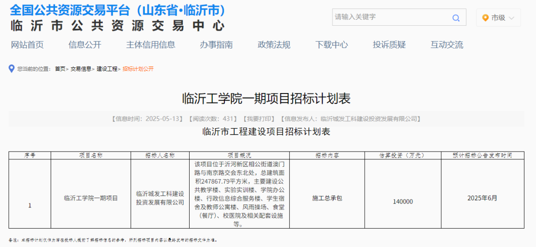Screen dimensions: 536x247
Task: Open the 投诉质疑 menu item
Action: (x=389, y=45)
